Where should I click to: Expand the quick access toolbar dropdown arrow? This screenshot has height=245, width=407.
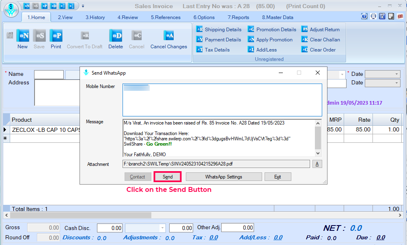click(83, 6)
